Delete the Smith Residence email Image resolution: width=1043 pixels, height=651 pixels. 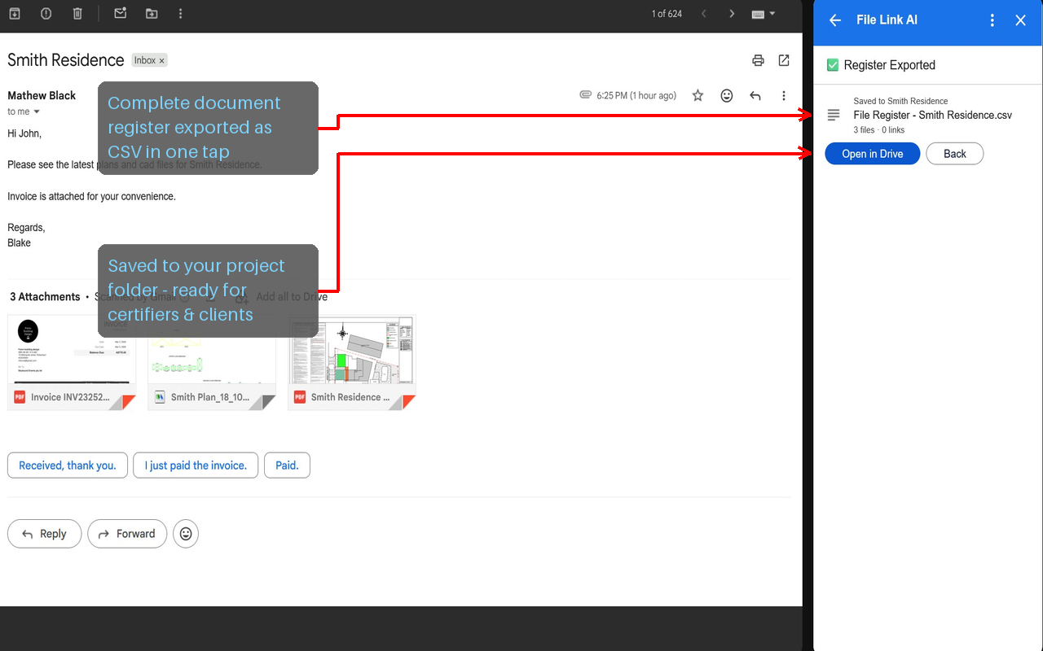(77, 14)
